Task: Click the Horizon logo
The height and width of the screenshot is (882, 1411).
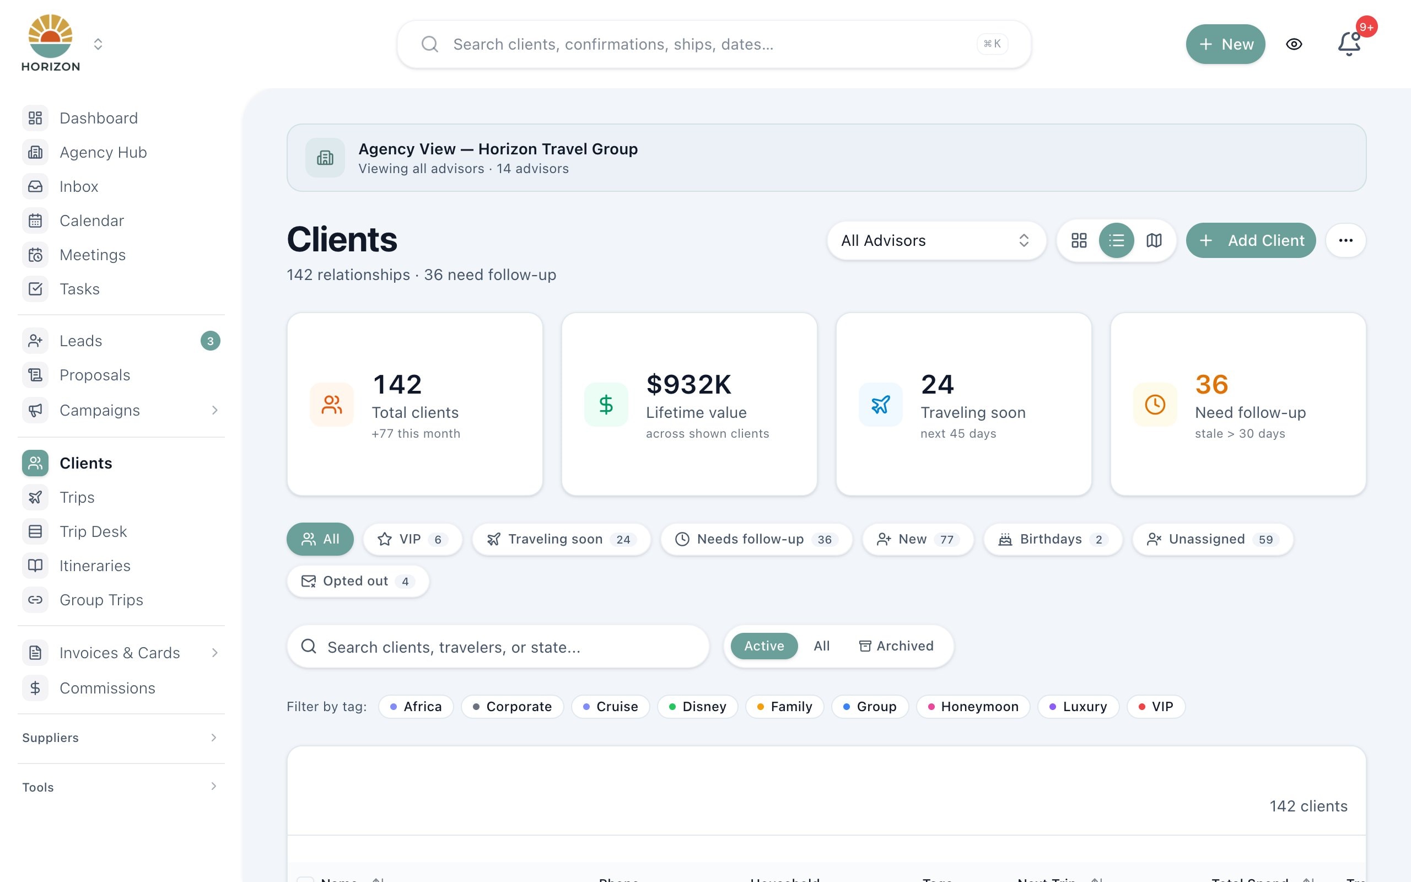Action: point(51,43)
